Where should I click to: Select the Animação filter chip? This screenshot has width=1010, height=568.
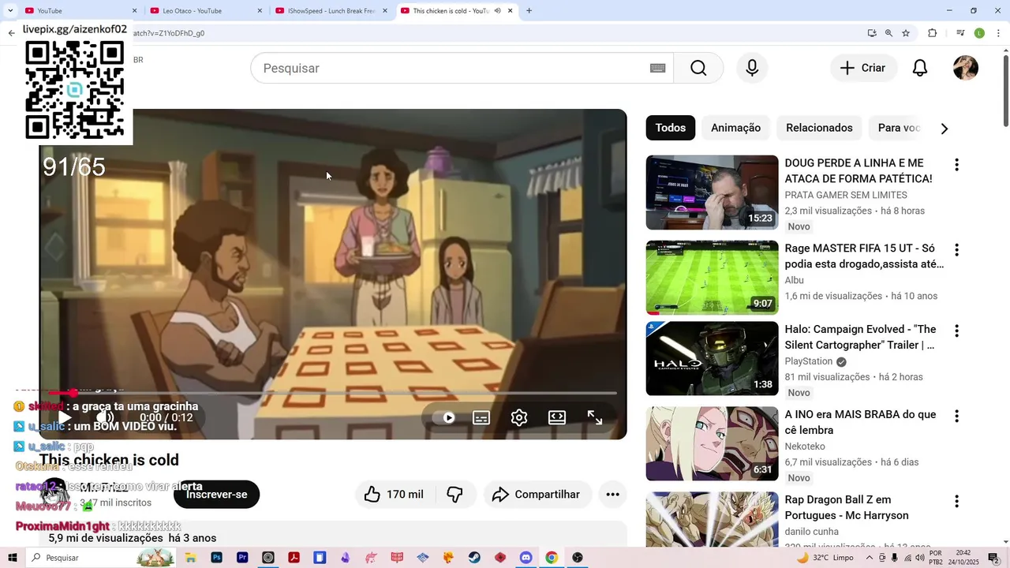[x=735, y=128]
